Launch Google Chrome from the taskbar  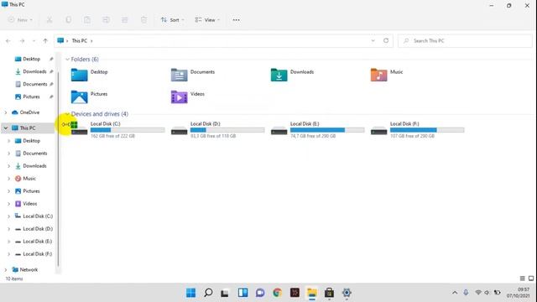click(x=278, y=293)
